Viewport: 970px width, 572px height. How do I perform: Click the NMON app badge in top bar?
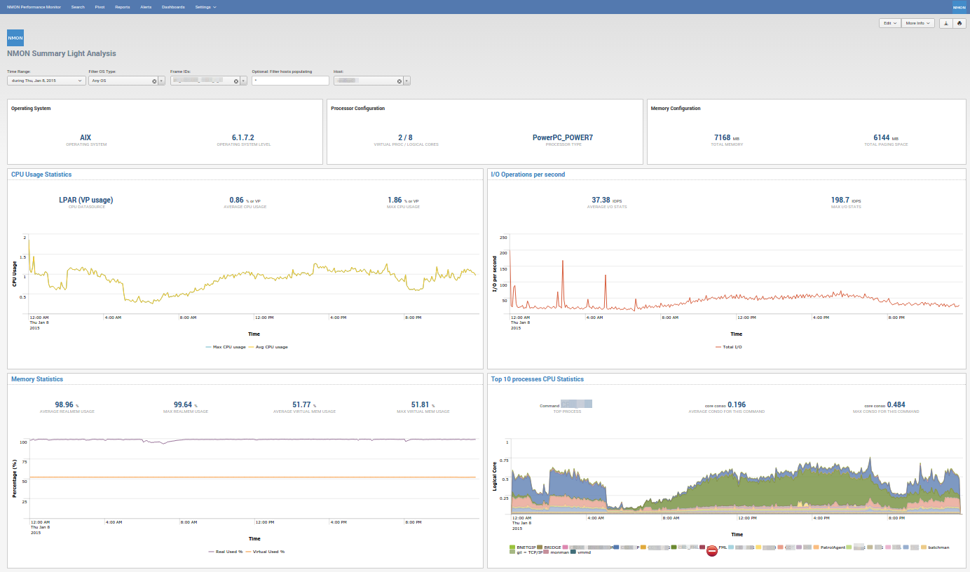[959, 7]
